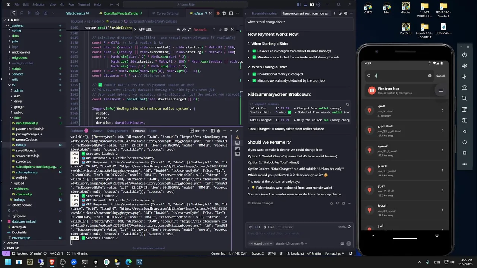Open the Explorer view in the sidebar
477x268 pixels.
14,13
